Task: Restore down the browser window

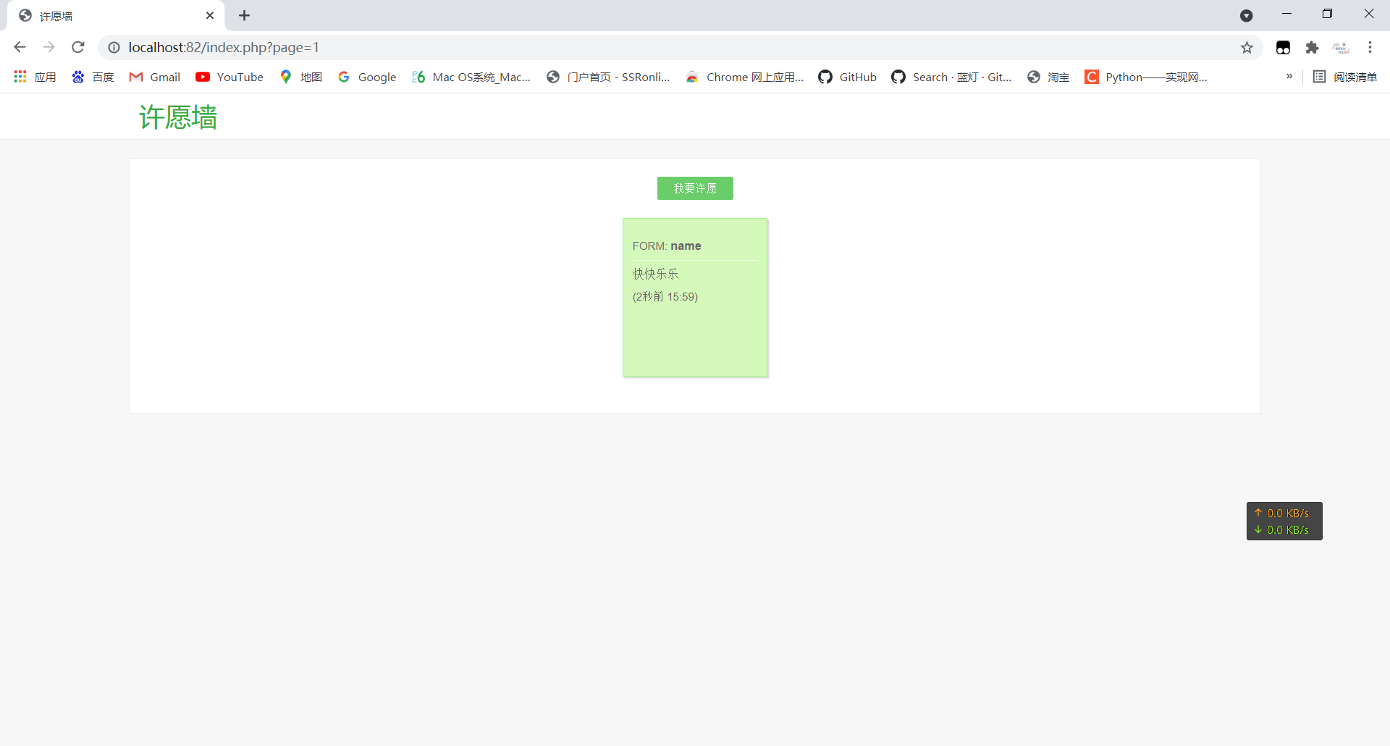Action: (1327, 14)
